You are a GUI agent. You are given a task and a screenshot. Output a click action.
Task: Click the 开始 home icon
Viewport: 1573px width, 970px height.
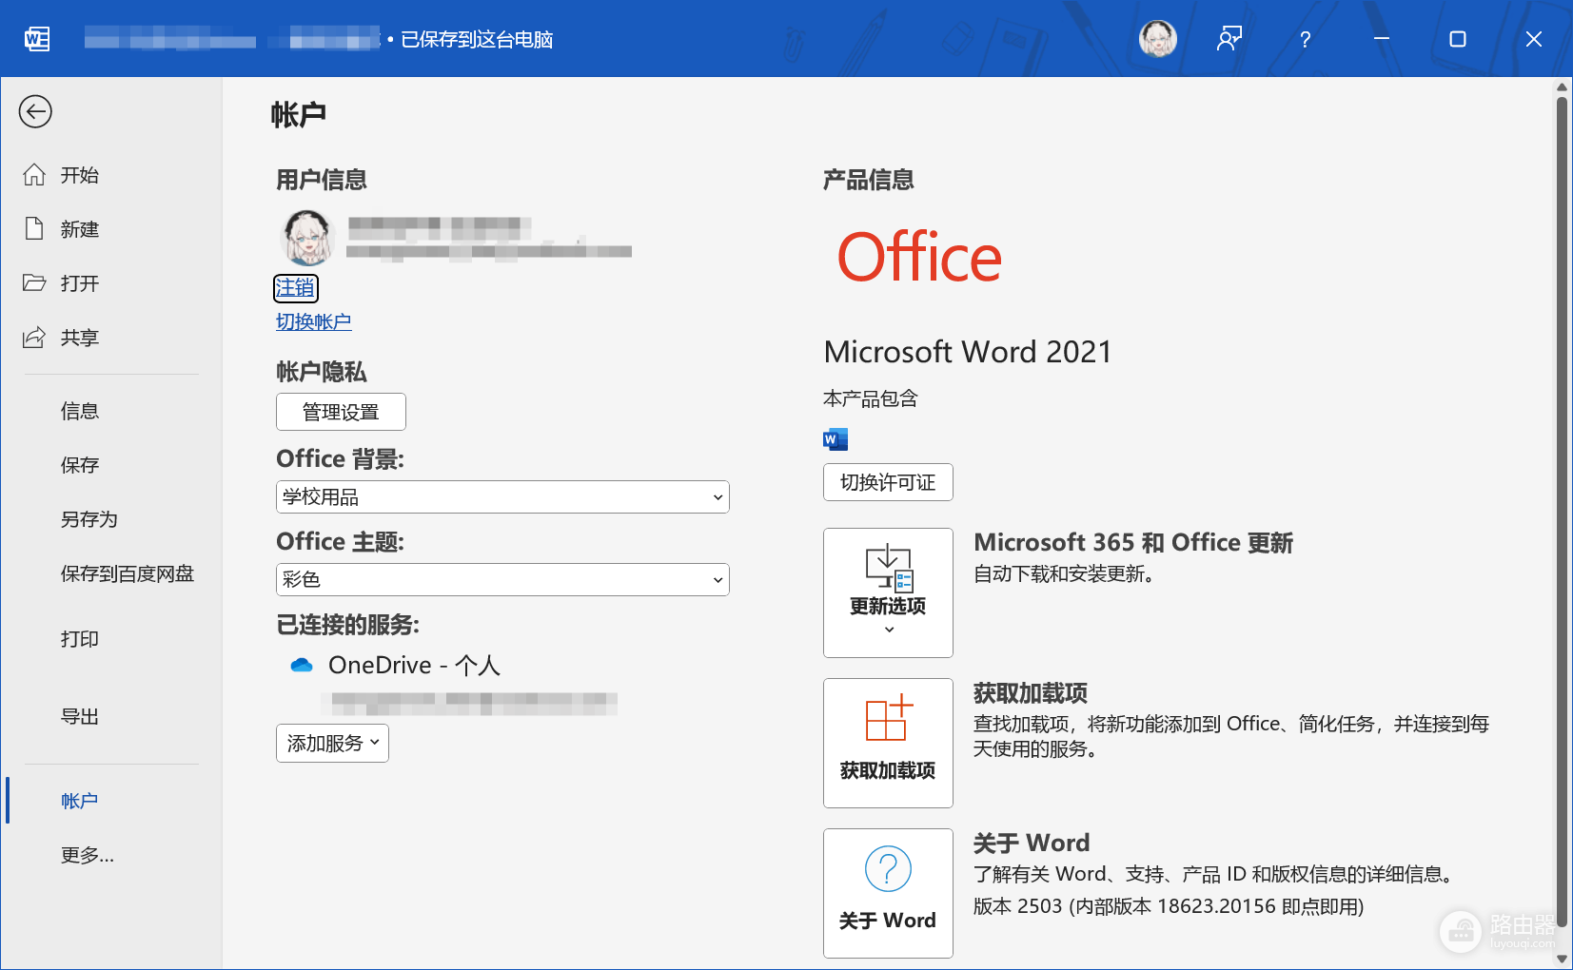pyautogui.click(x=34, y=175)
